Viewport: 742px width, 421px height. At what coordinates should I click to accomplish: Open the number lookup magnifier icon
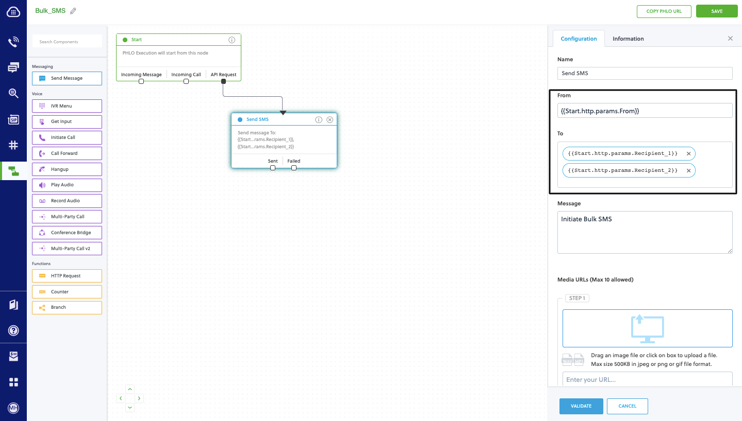point(13,93)
